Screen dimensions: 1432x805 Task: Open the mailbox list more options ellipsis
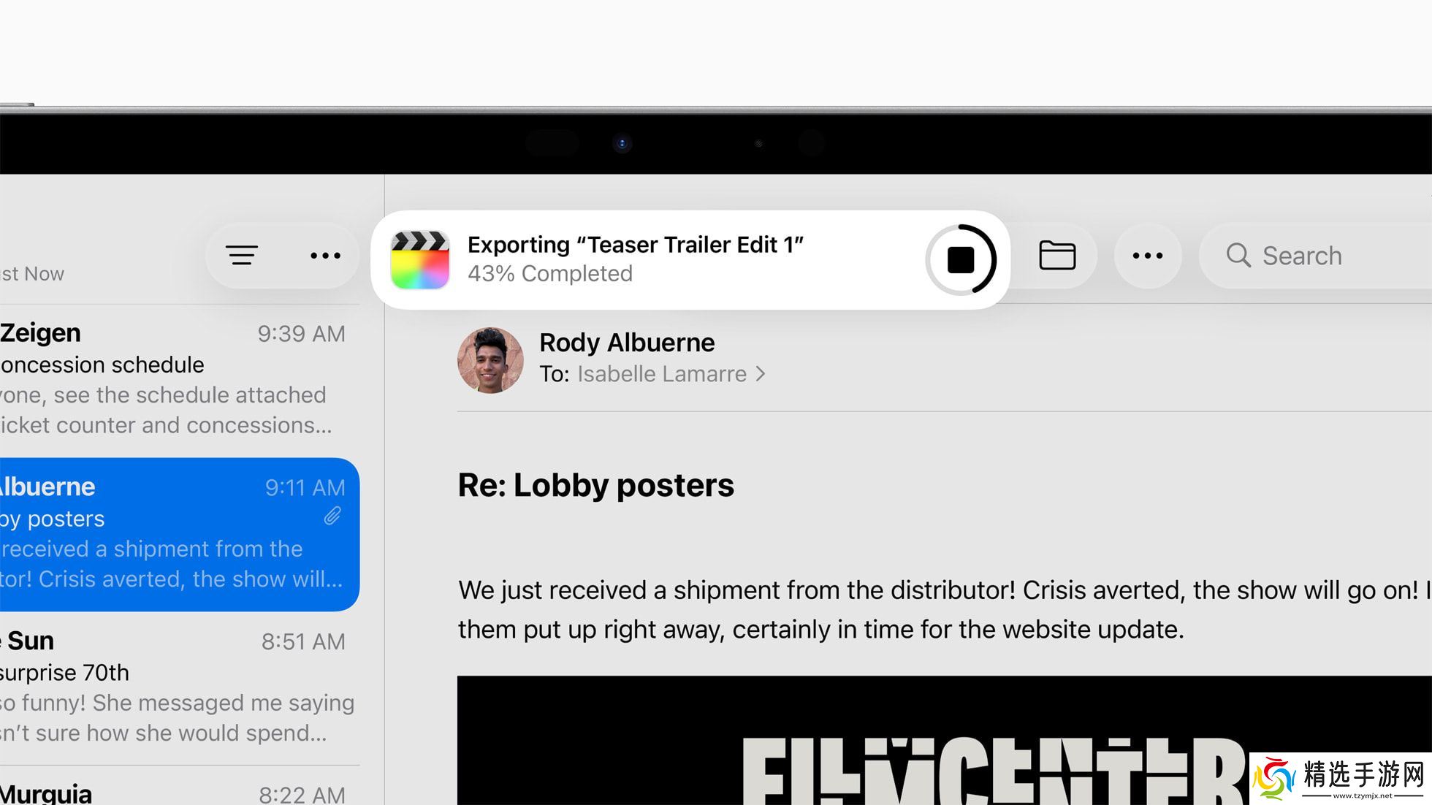pyautogui.click(x=325, y=256)
